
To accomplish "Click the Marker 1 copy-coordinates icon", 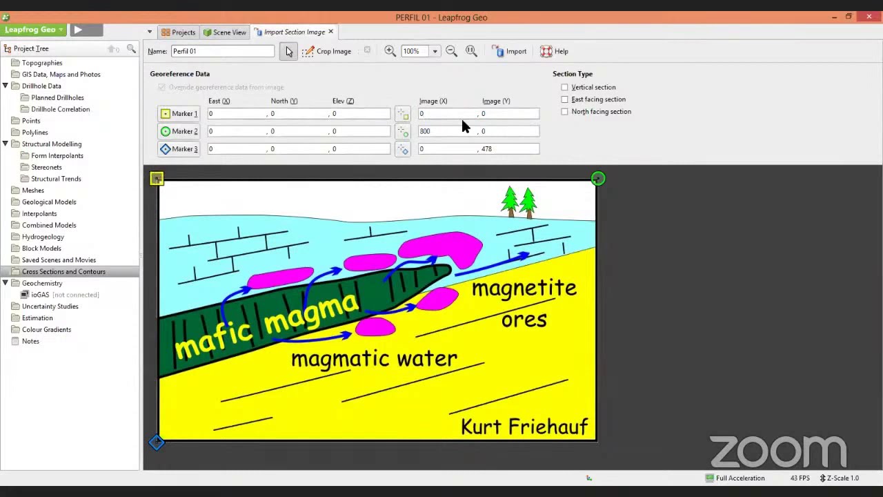I will coord(403,114).
